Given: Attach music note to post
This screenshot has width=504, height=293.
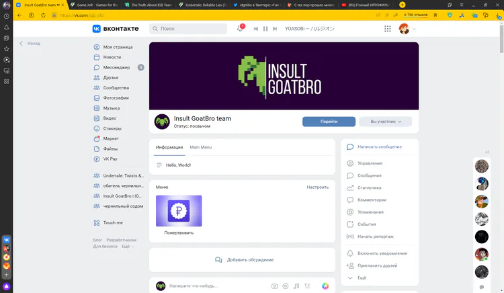Looking at the screenshot, I should [x=296, y=286].
